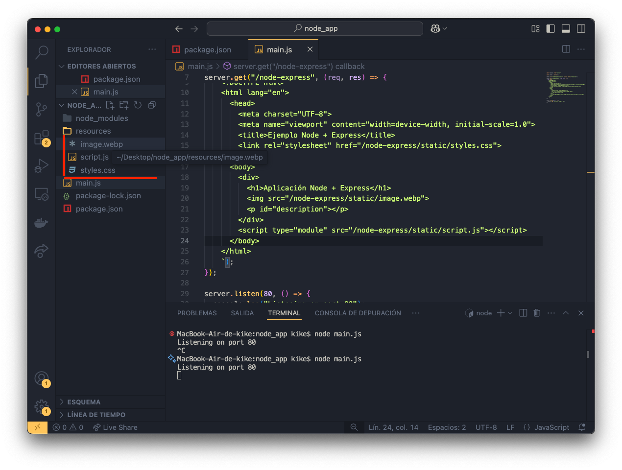
Task: Create a new terminal with plus
Action: pyautogui.click(x=501, y=313)
